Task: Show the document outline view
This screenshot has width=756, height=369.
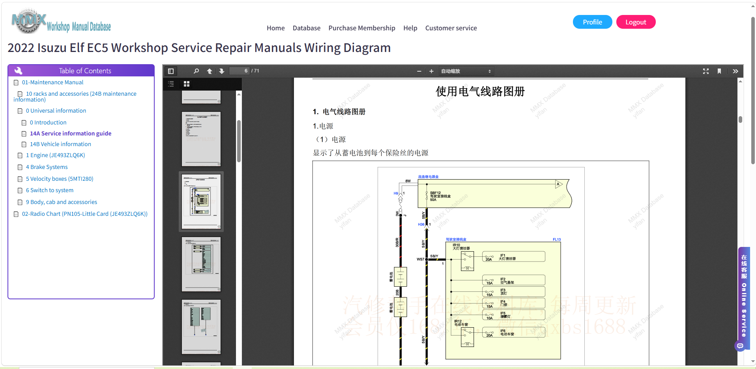Action: (171, 84)
